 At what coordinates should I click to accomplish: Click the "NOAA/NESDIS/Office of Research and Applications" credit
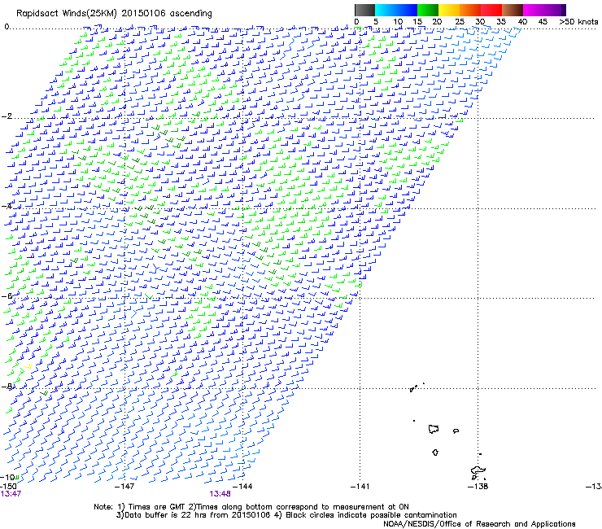point(479,524)
